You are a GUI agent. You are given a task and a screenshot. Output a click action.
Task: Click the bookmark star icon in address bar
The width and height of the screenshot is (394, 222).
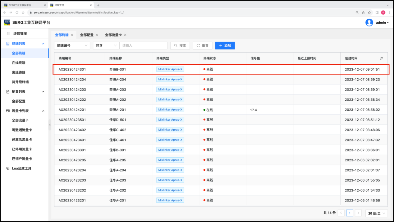click(369, 12)
